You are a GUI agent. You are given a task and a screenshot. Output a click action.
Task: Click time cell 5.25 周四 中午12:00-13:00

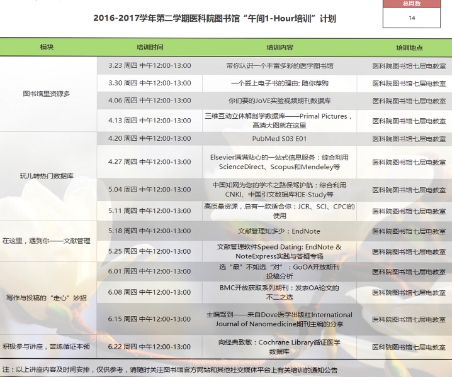click(150, 251)
